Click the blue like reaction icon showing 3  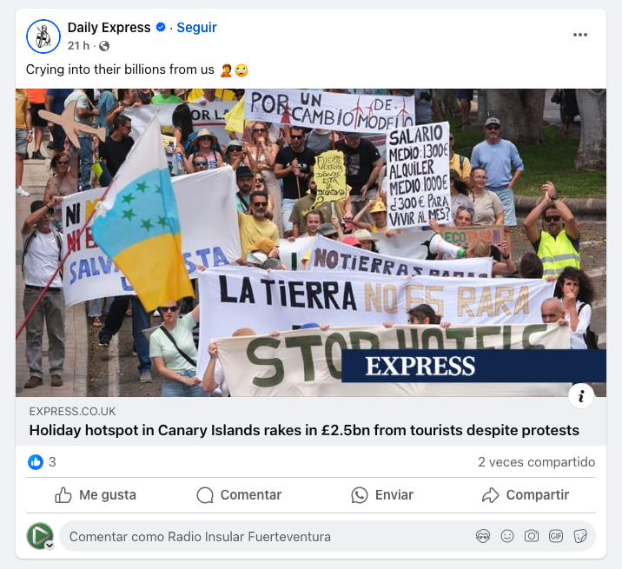[36, 462]
